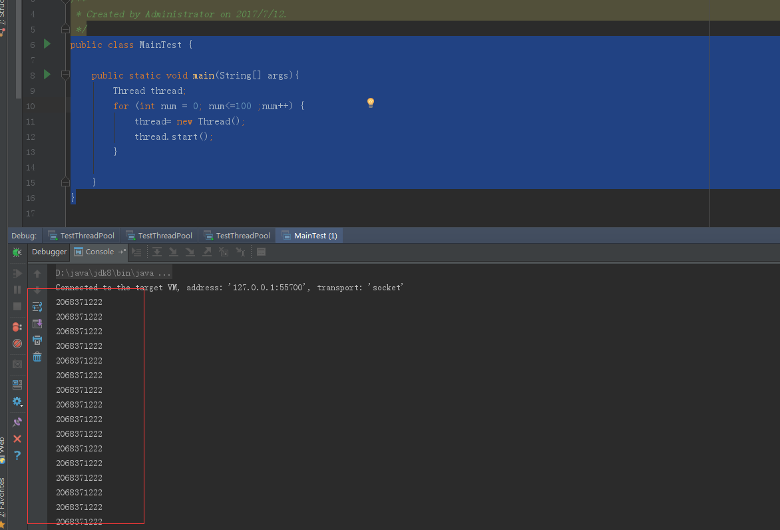Click the Print console icon
The height and width of the screenshot is (530, 780).
[37, 340]
